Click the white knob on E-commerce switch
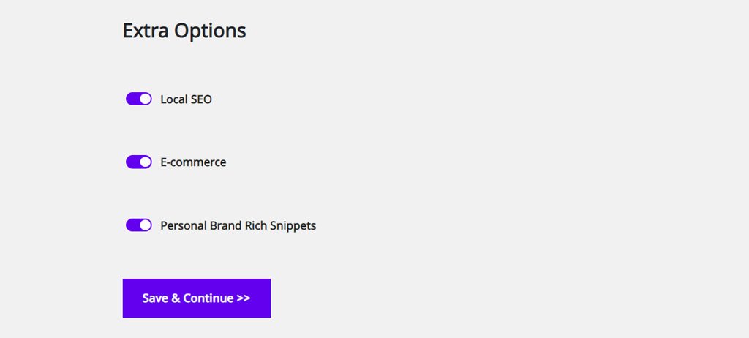The height and width of the screenshot is (338, 749). point(146,162)
